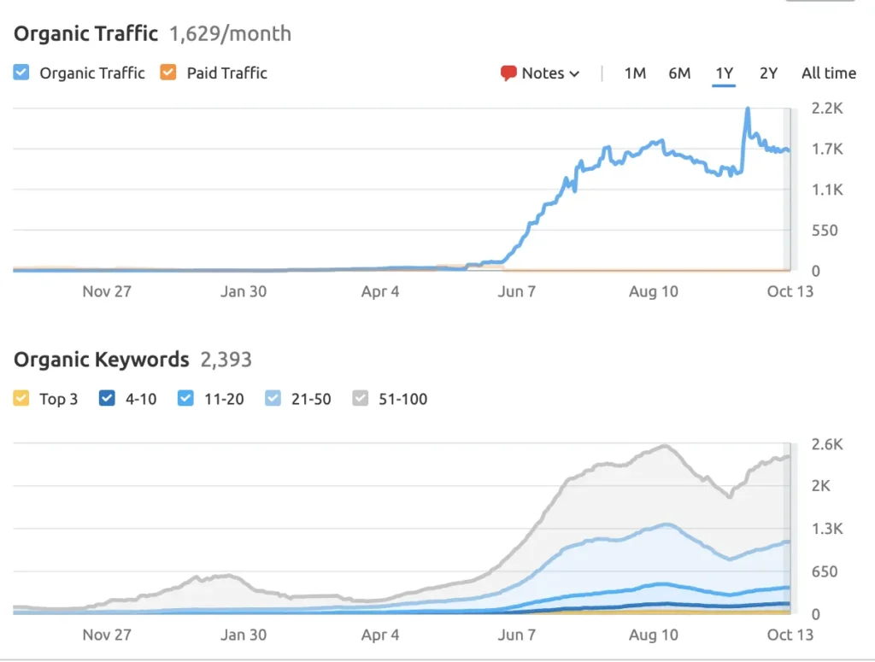875x662 pixels.
Task: Click the 1,629/month traffic value
Action: [230, 34]
